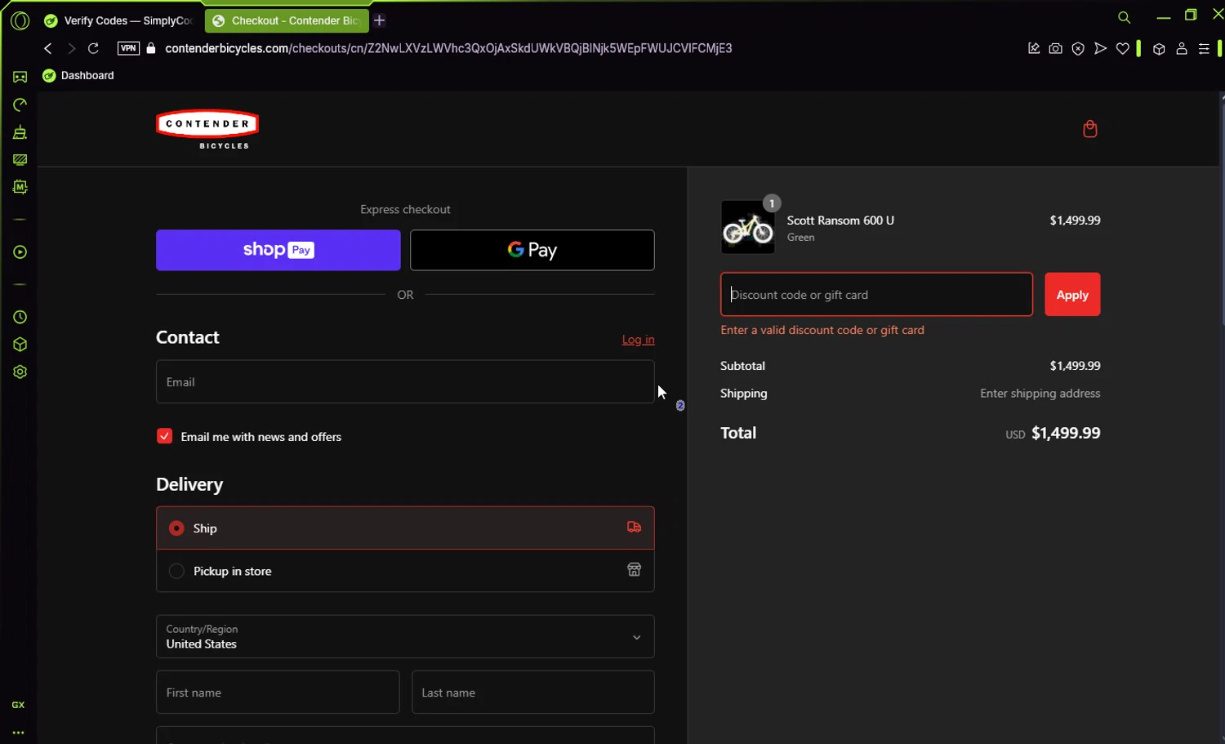Uncheck Email me with news and offers

pos(165,436)
